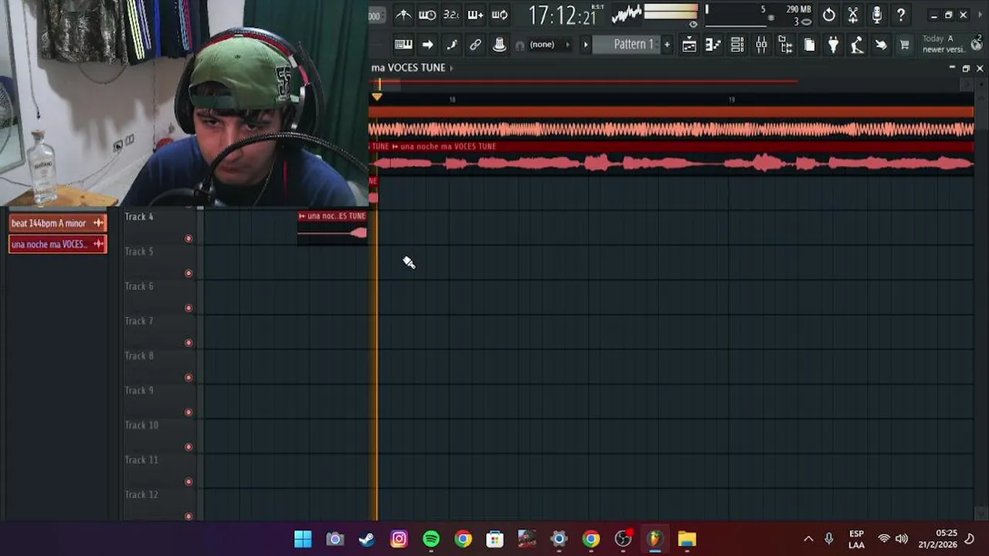Click the white arrow icon before the cart
This screenshot has height=556, width=989.
tap(881, 45)
